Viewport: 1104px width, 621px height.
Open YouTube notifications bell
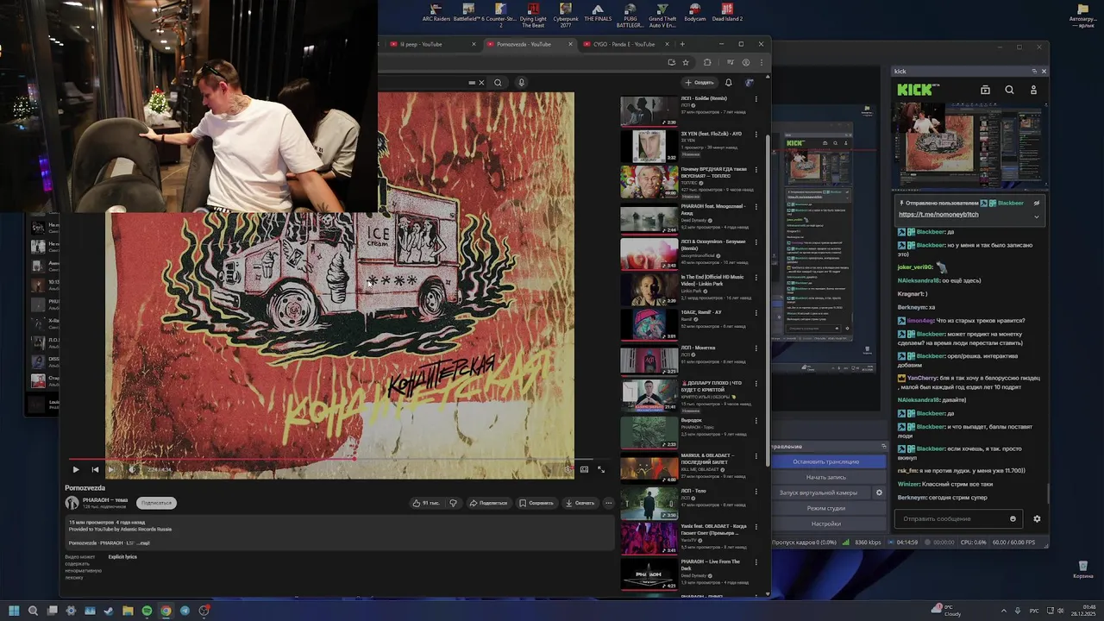pyautogui.click(x=729, y=83)
